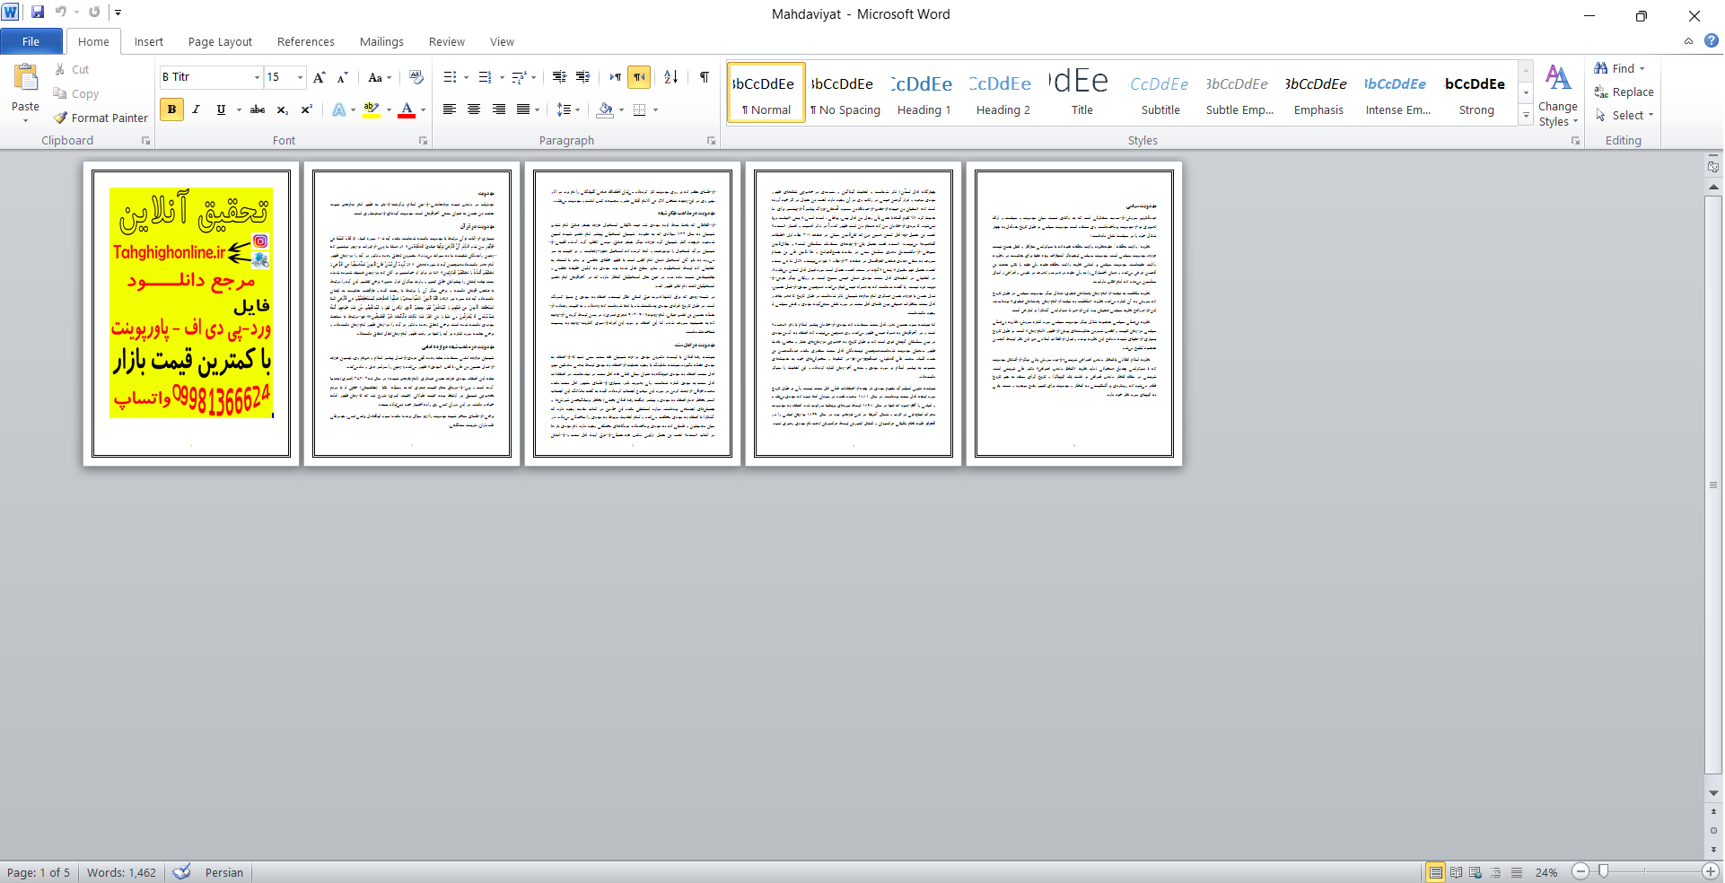
Task: Click the spelling check icon in status bar
Action: coord(181,872)
